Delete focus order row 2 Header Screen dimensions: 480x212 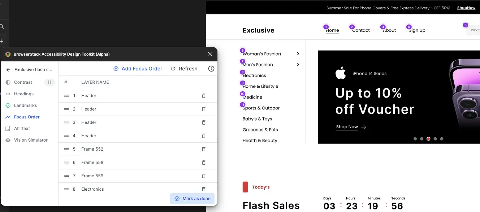tap(204, 109)
